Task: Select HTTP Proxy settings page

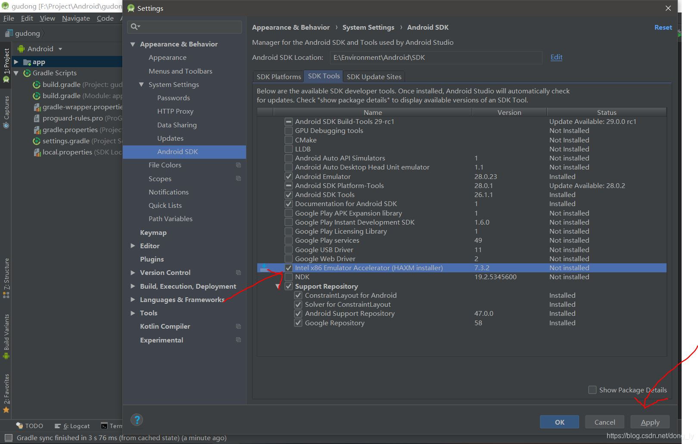Action: [x=175, y=111]
